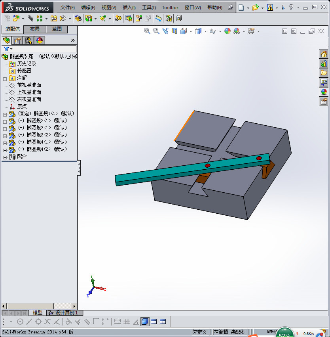Toggle the perpendicular snap
Viewport: 330px width, 337px height.
(x=78, y=322)
